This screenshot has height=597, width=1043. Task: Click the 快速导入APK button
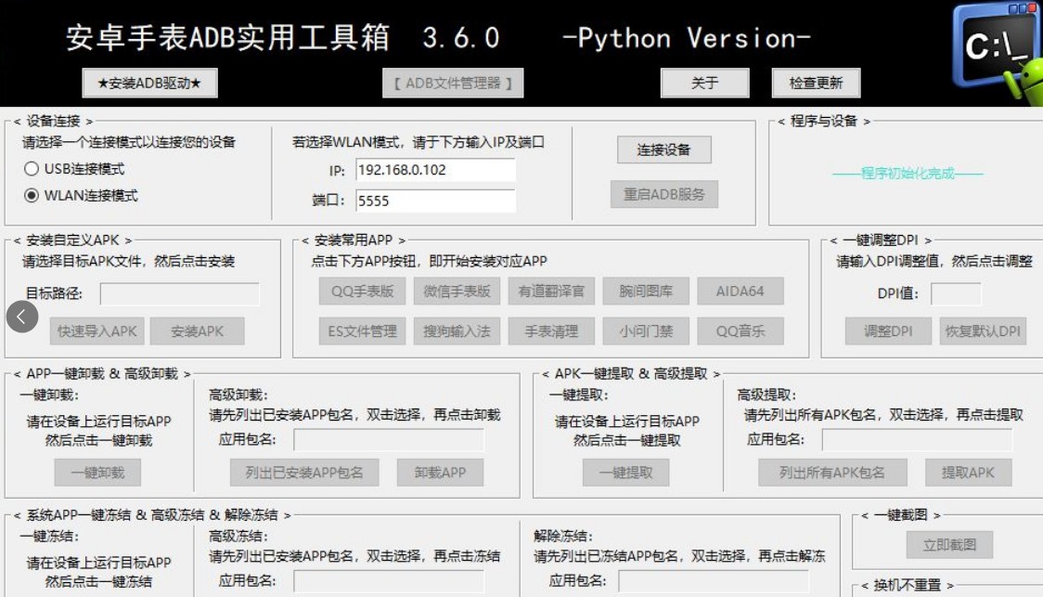[x=97, y=331]
